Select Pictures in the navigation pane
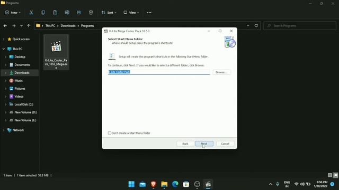 click(x=20, y=89)
